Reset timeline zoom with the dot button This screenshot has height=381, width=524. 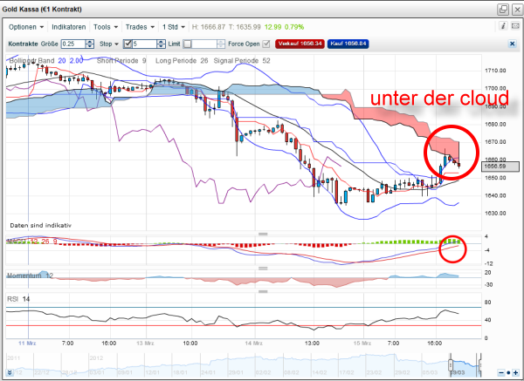click(508, 372)
